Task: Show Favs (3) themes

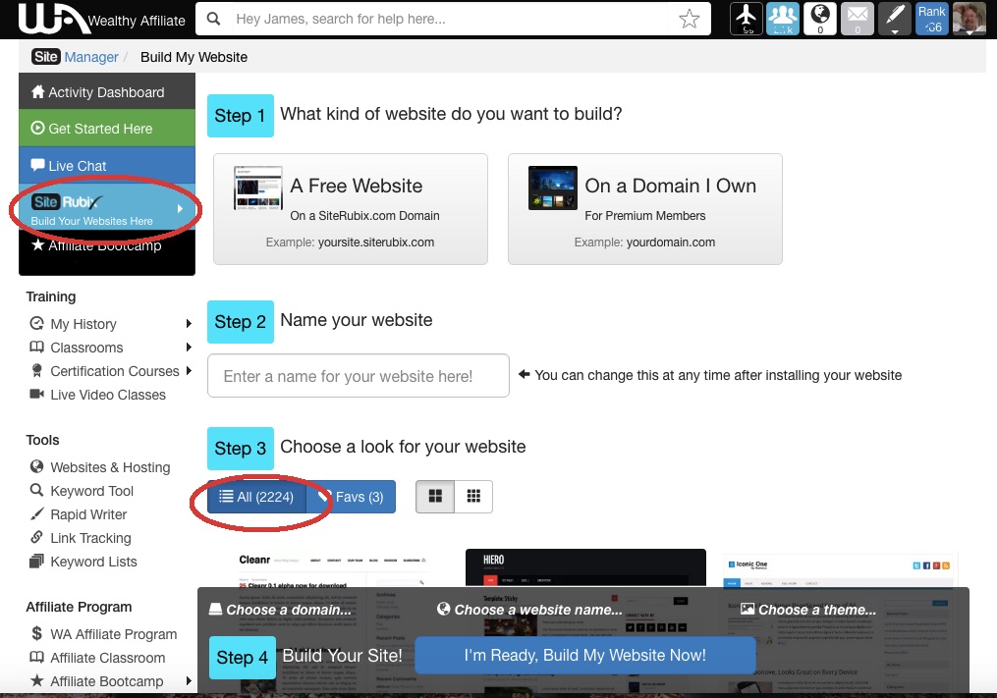Action: click(351, 497)
